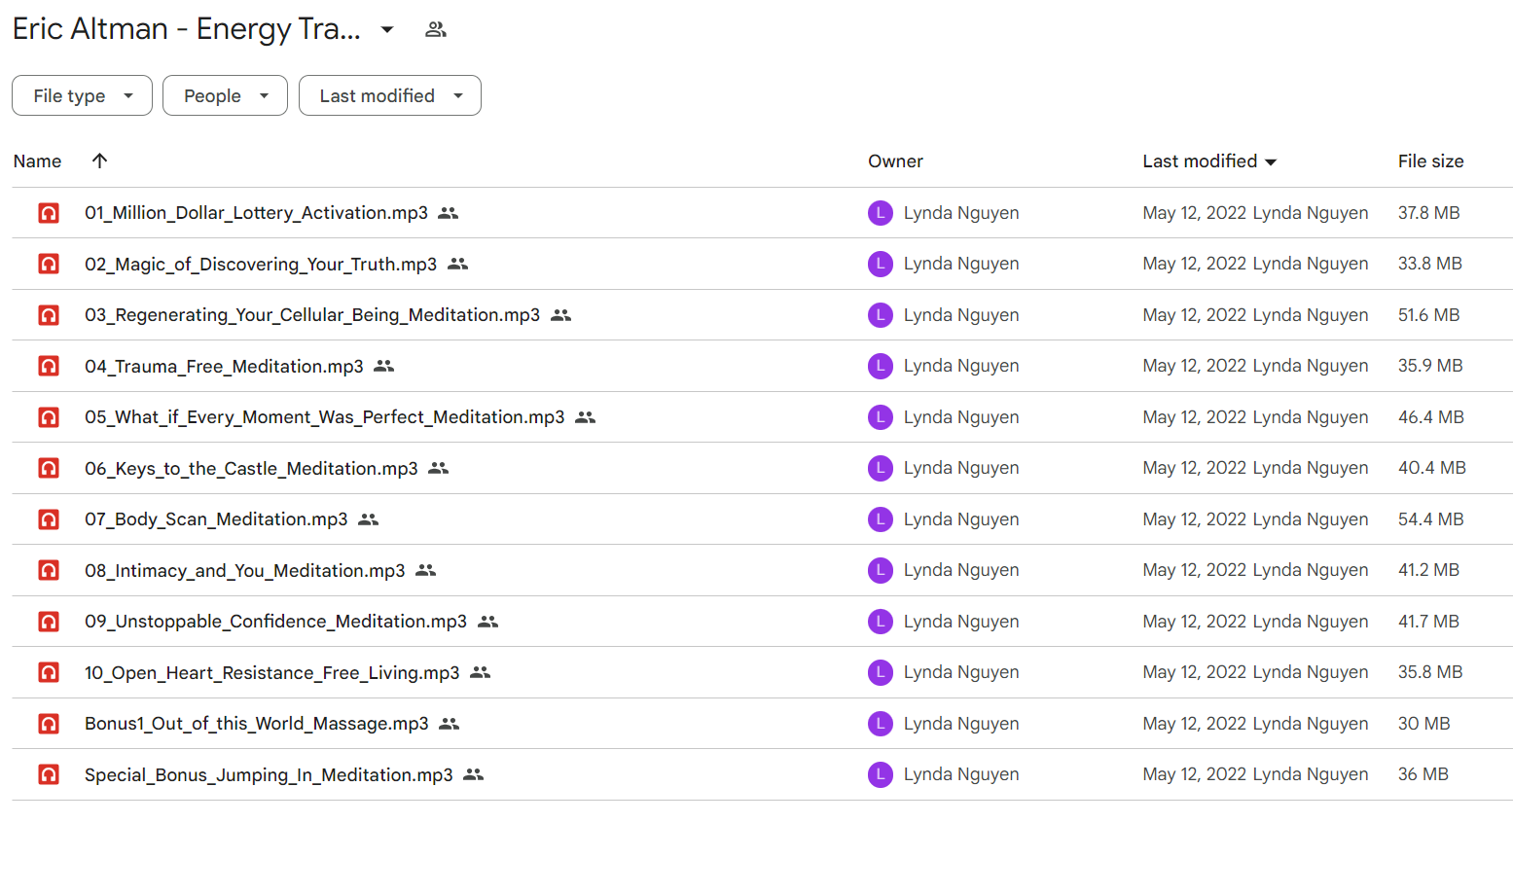This screenshot has width=1513, height=894.
Task: Select file name 08_Intimacy_and_You_Meditation.mp3
Action: pyautogui.click(x=245, y=570)
